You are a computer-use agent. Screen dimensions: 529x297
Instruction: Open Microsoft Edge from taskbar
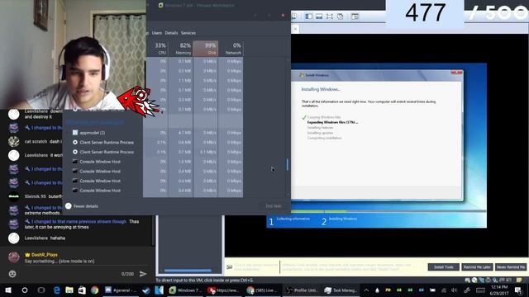pos(57,290)
